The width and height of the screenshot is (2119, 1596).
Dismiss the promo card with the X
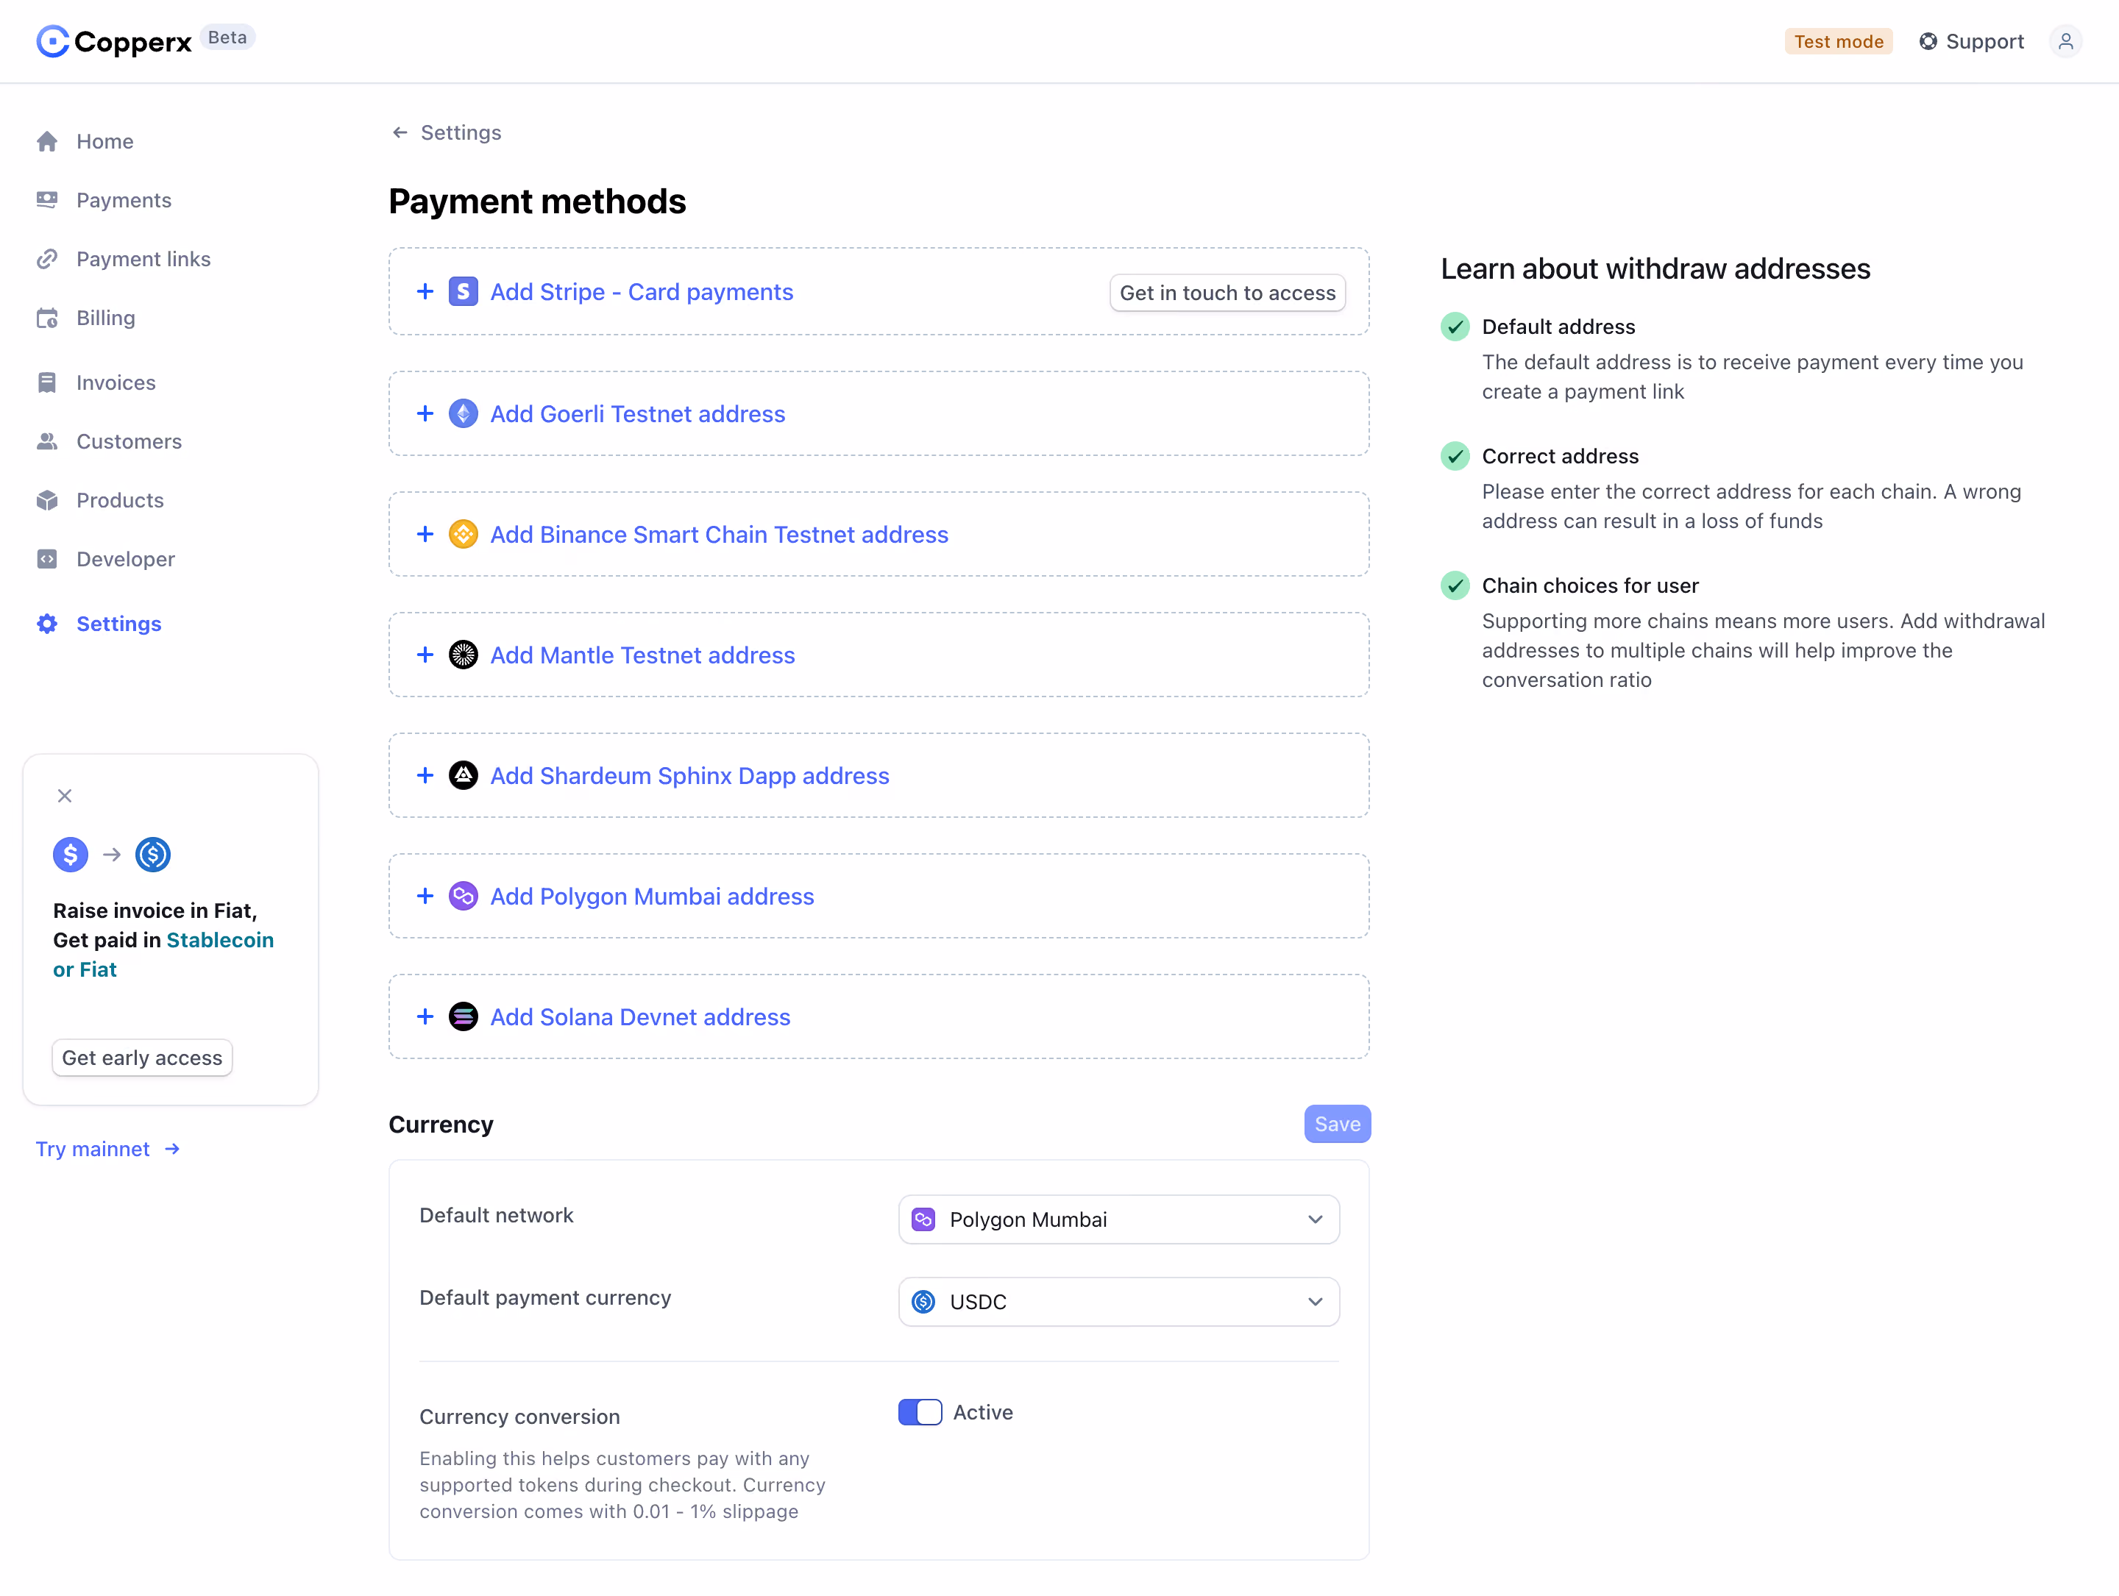click(64, 796)
